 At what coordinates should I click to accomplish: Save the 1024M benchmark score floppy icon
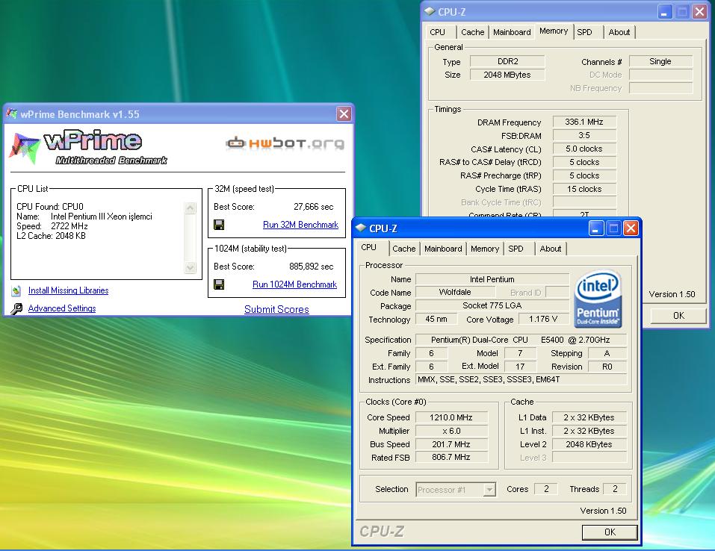pyautogui.click(x=219, y=284)
